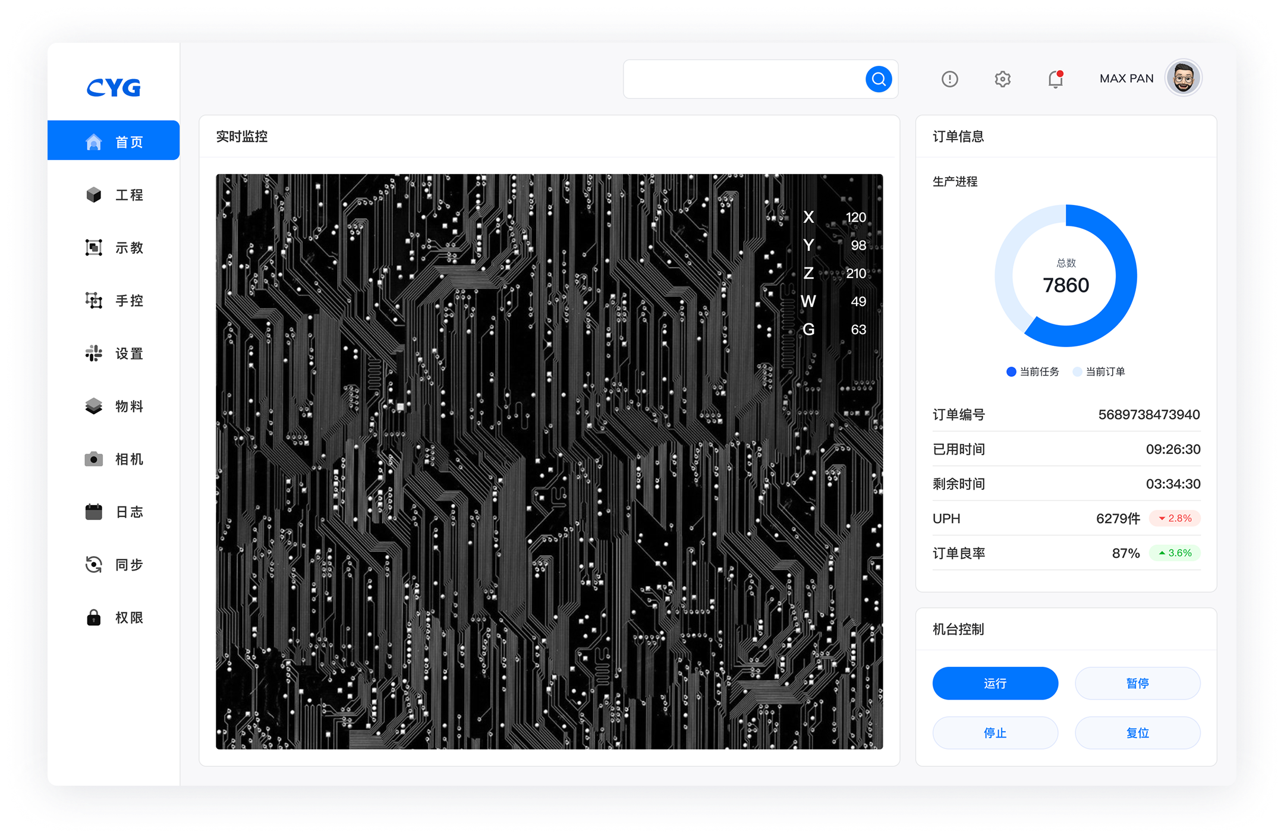This screenshot has width=1284, height=838.
Task: Click the W axis value 49
Action: click(x=858, y=301)
